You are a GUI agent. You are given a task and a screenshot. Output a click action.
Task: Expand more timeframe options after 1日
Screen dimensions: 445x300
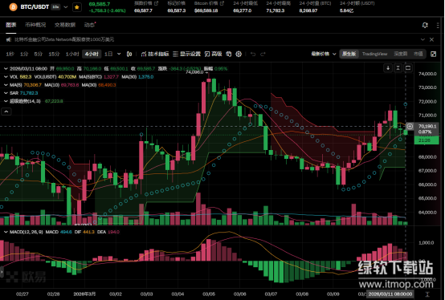click(119, 54)
